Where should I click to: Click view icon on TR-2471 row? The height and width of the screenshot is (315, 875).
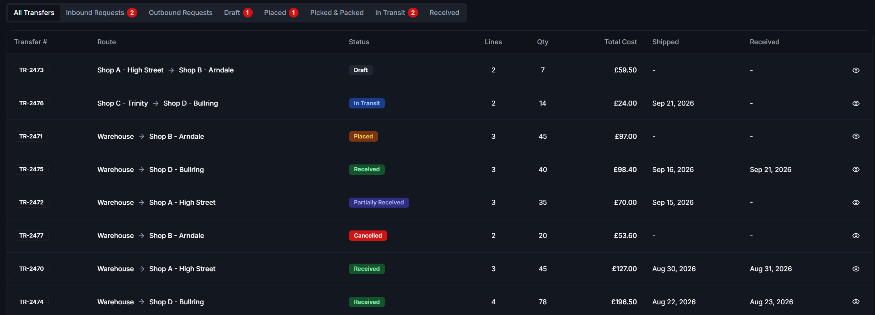tap(856, 136)
